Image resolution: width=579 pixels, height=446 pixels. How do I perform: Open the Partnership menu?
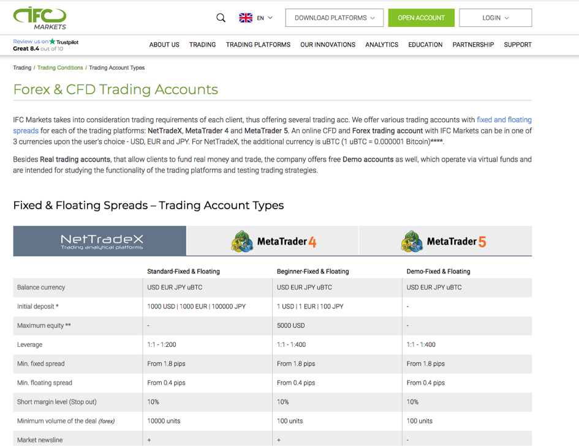point(473,45)
